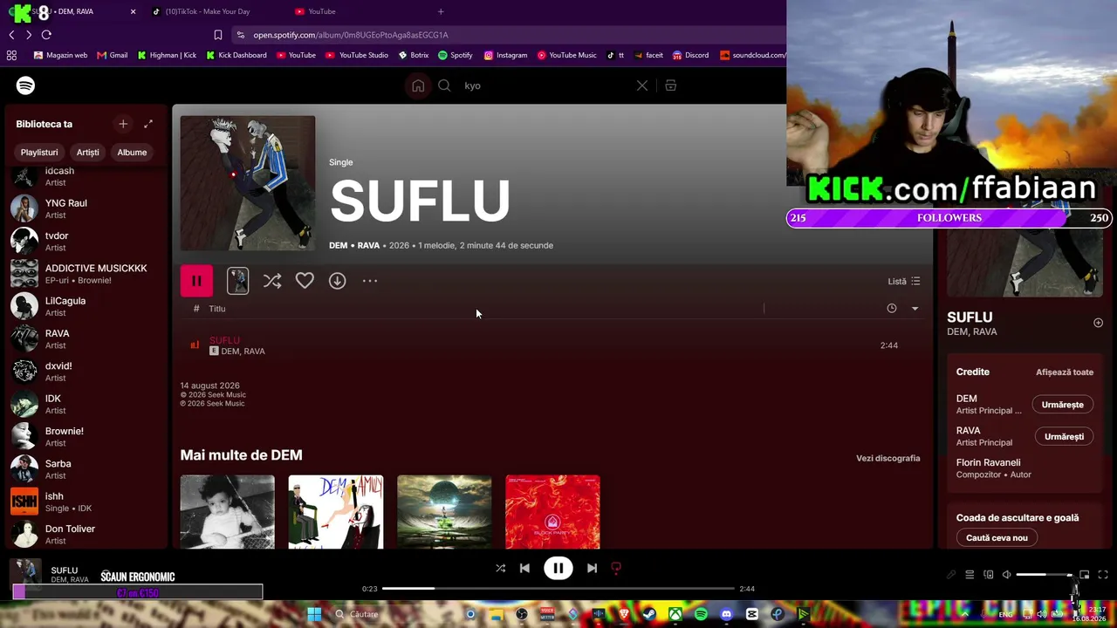Screen dimensions: 1117x628
Task: Expand the library with the arrows icon
Action: 148,124
